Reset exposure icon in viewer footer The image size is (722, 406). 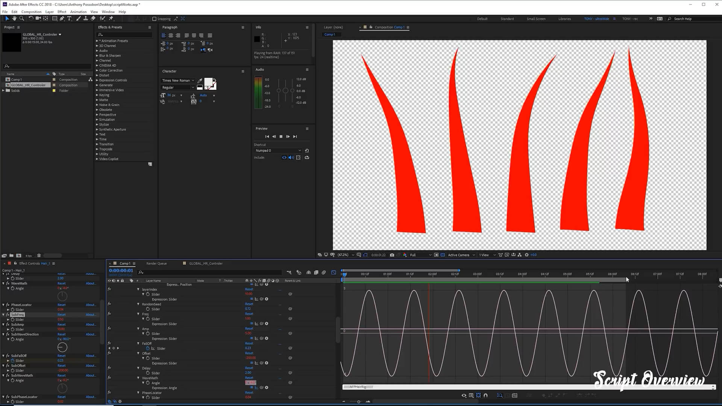pos(526,255)
